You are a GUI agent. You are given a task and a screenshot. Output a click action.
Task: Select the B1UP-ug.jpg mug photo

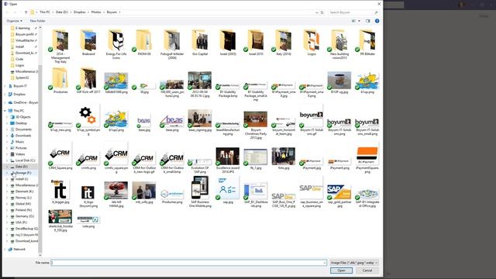[x=339, y=82]
